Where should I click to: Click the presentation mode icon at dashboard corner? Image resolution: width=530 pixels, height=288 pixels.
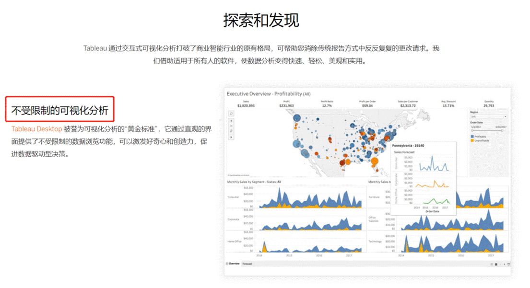click(508, 265)
